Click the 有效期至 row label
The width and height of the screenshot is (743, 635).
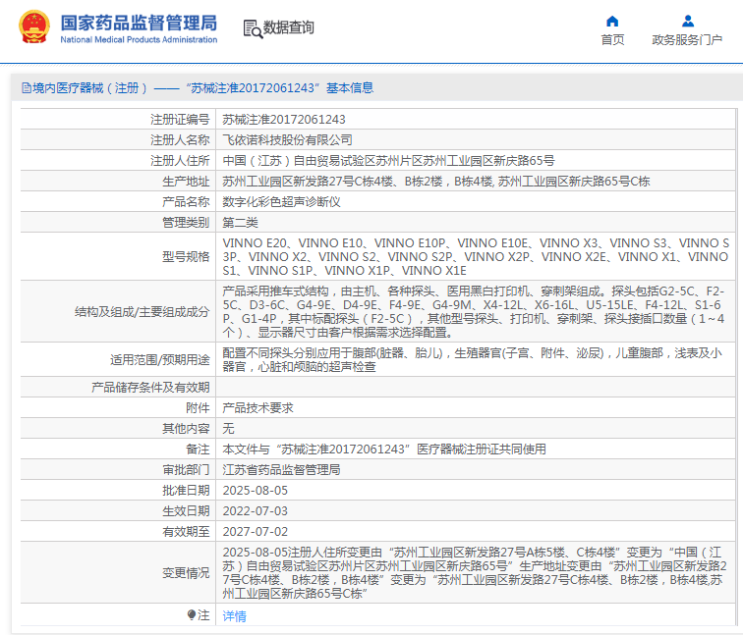click(186, 531)
